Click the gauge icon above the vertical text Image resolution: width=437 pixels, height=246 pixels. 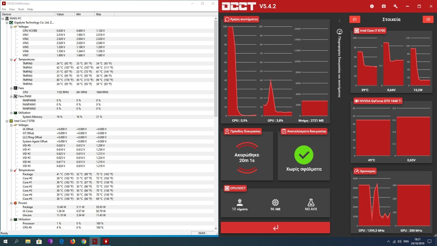339,31
